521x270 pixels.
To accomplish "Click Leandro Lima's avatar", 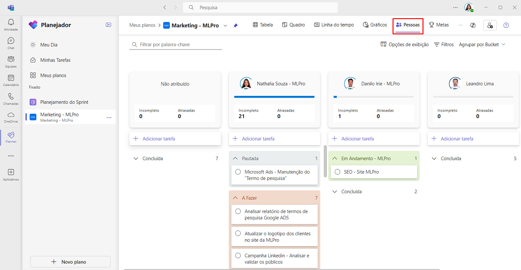I will point(455,83).
